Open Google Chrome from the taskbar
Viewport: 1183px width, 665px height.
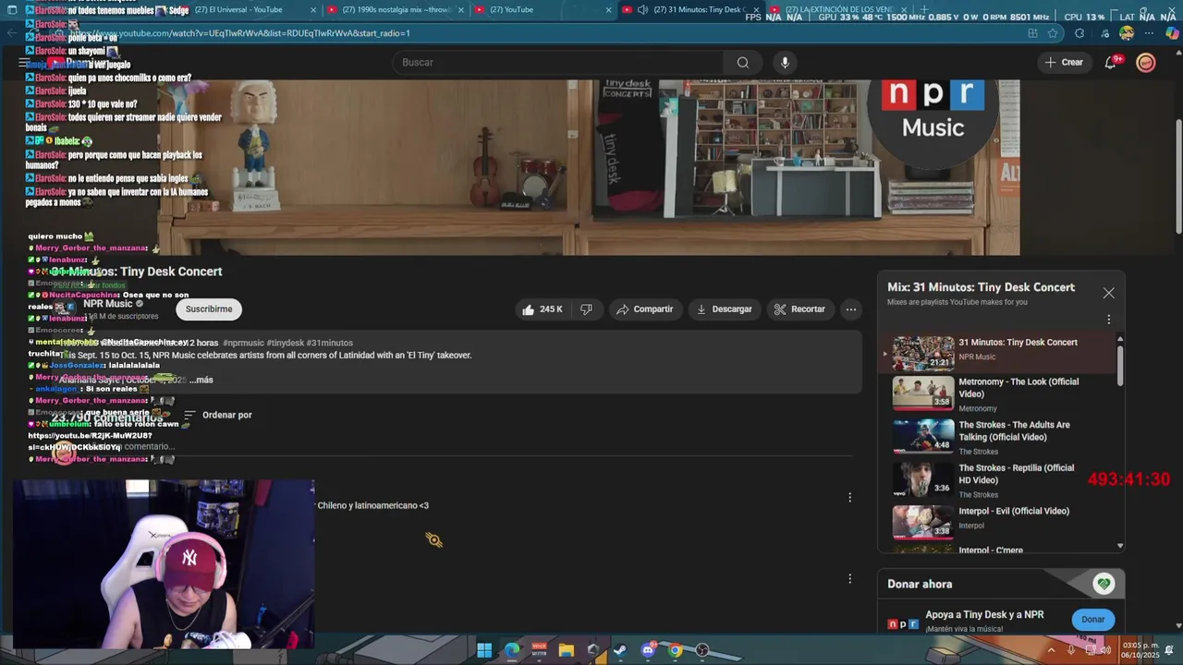coord(676,650)
